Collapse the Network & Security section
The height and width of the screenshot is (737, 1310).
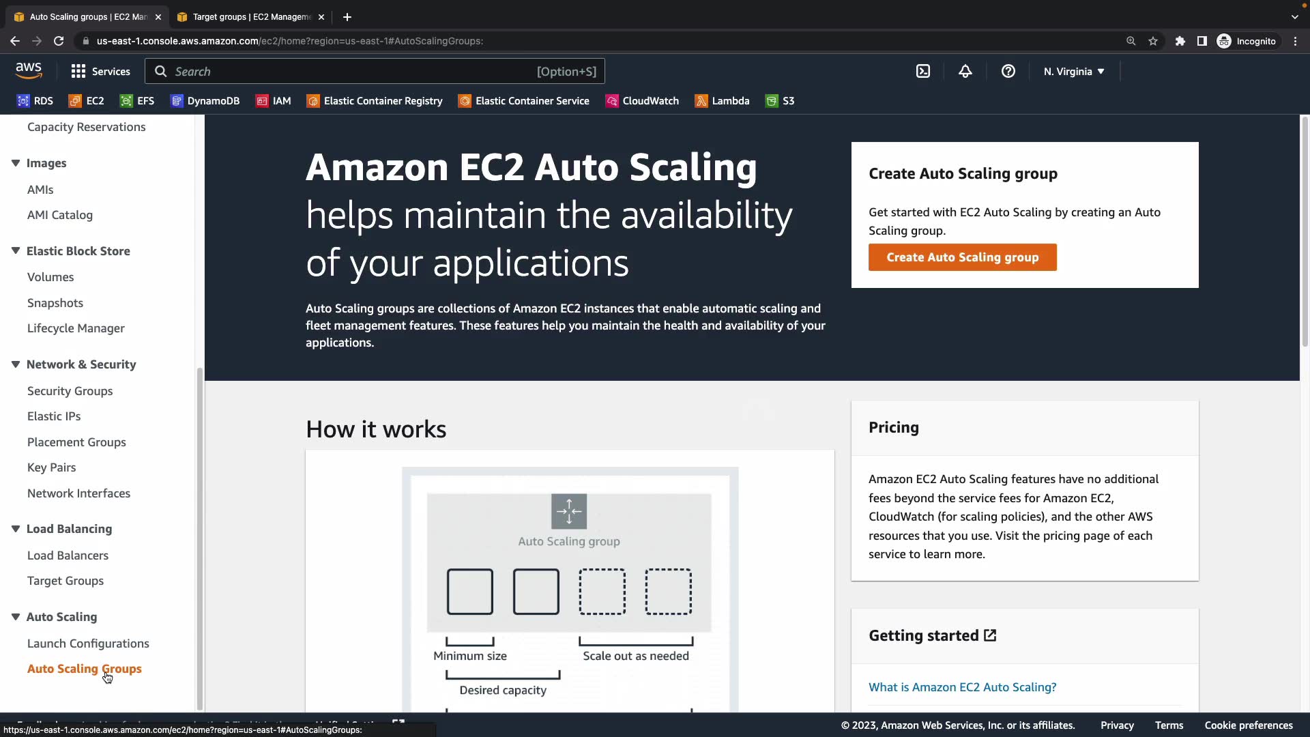point(16,364)
